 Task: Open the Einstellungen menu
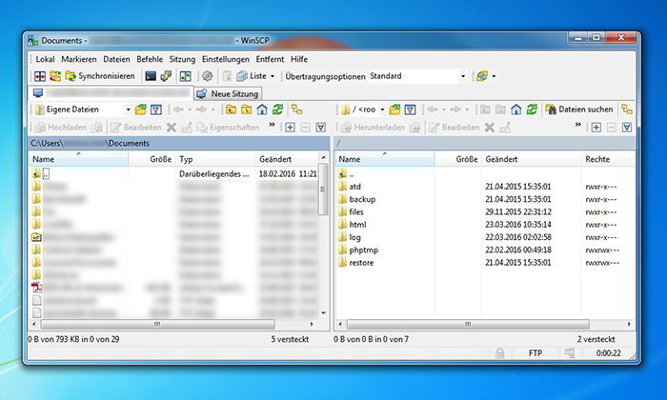point(226,59)
